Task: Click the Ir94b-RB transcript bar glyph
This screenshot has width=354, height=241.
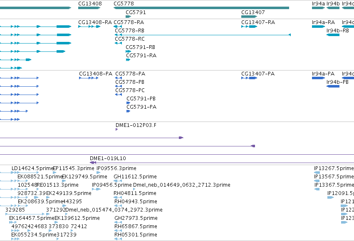Action: [x=333, y=35]
